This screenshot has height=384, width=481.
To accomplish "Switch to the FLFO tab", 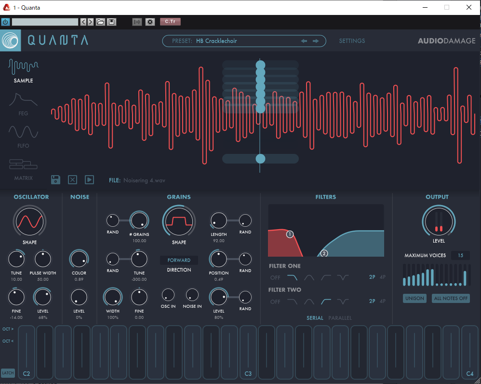I will point(23,137).
